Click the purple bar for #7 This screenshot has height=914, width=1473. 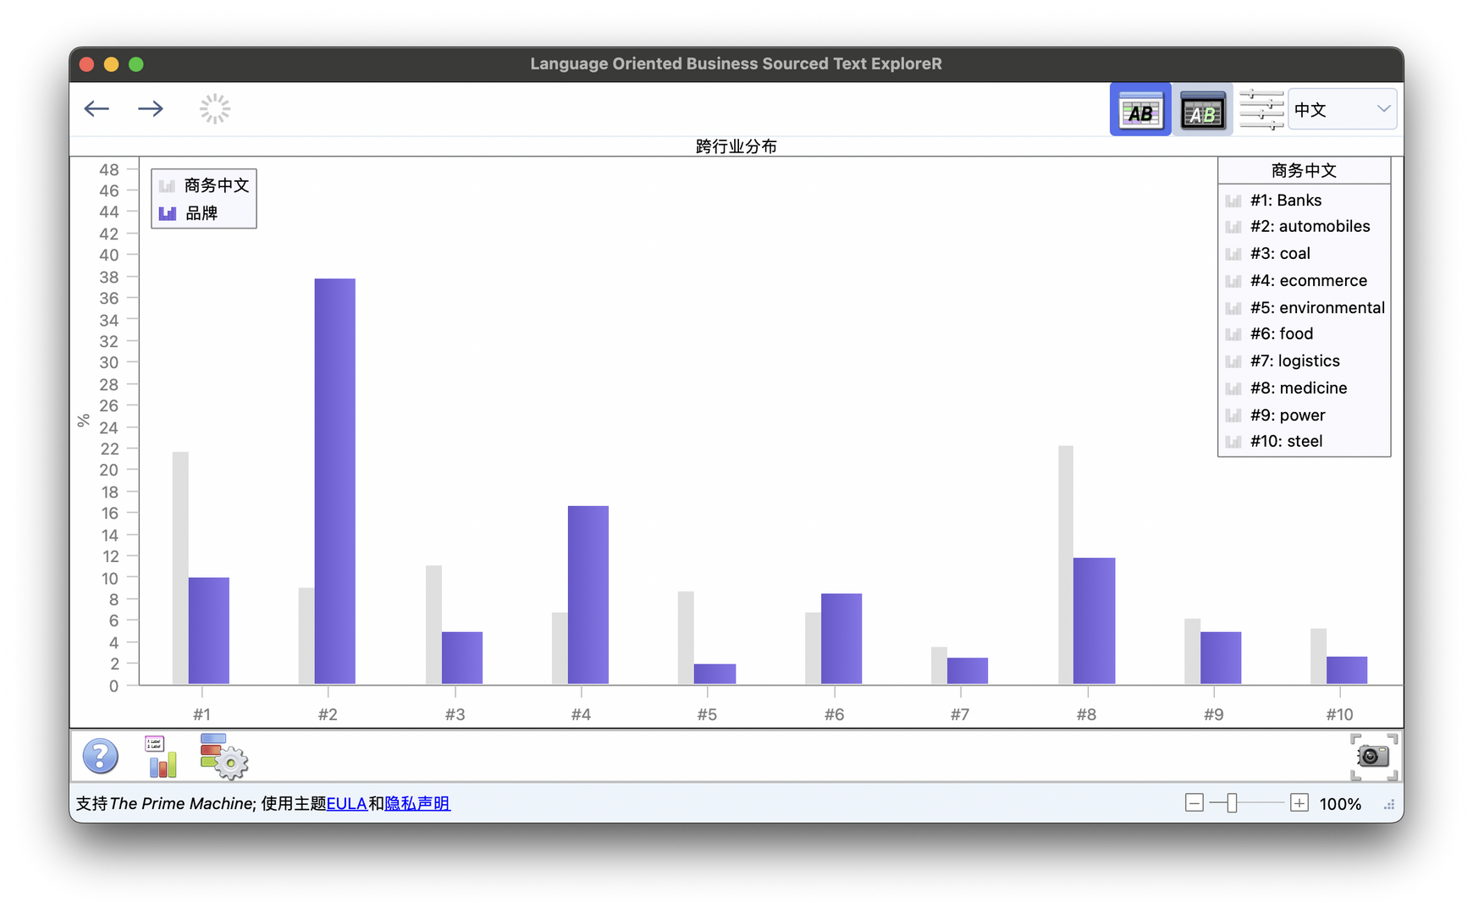[x=968, y=670]
